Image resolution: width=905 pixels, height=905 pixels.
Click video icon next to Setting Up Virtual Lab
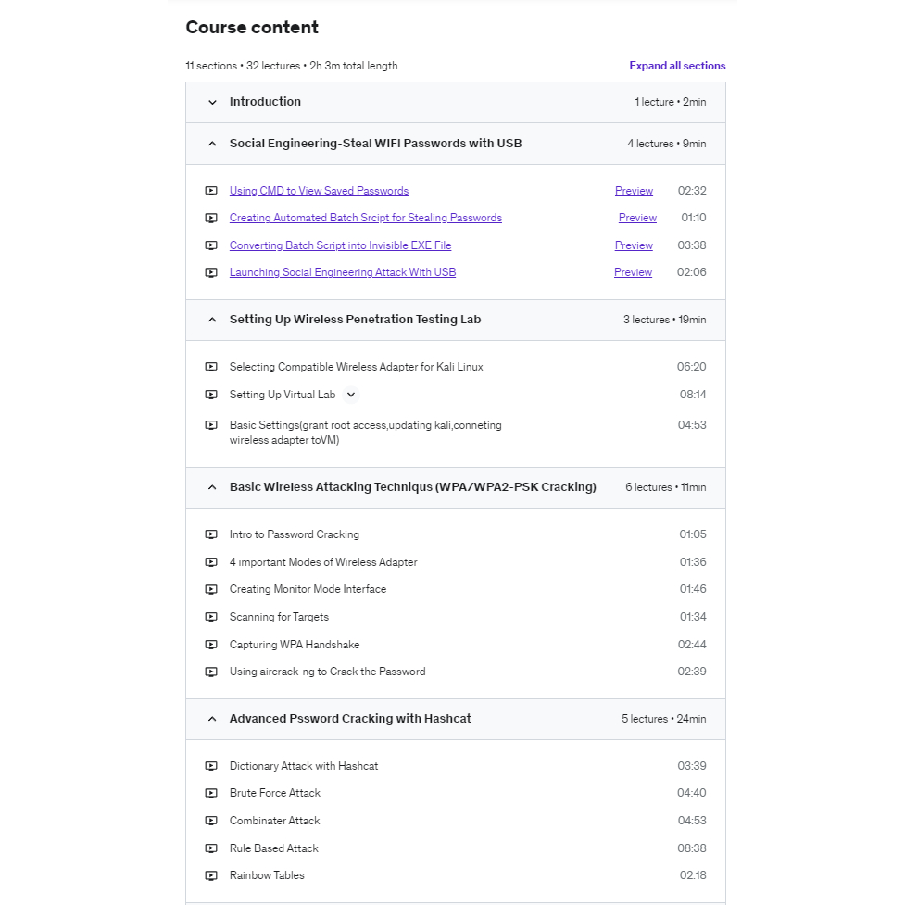[211, 395]
